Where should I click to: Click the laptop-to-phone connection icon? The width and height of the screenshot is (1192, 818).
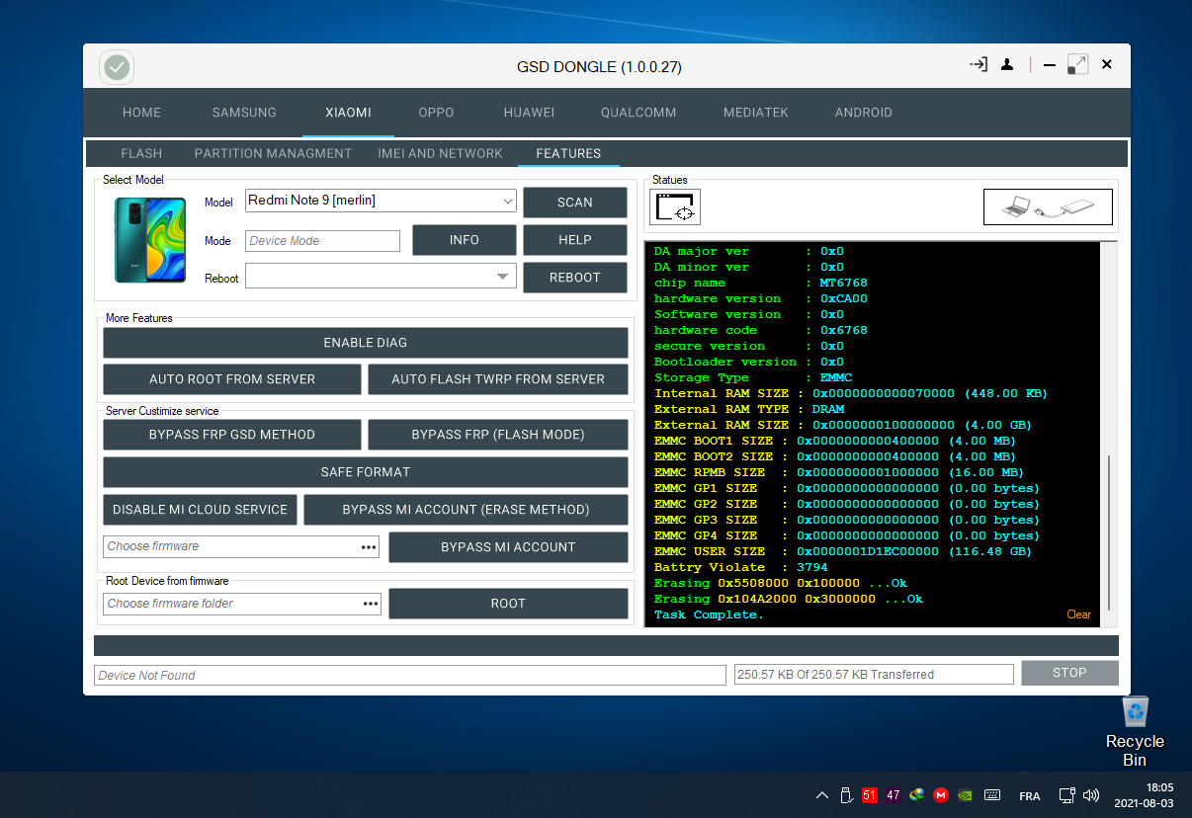point(1048,207)
